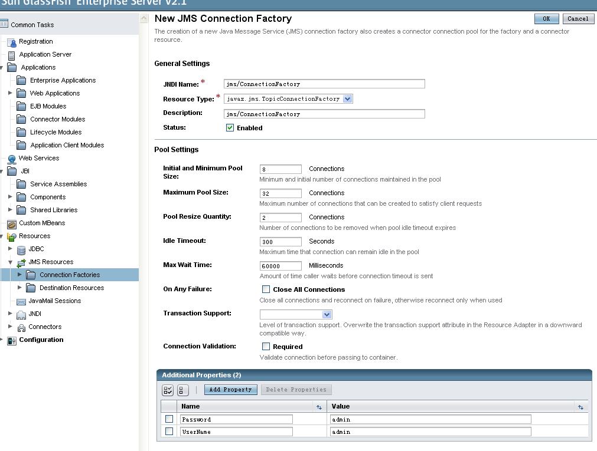Viewport: 597px width, 451px height.
Task: Expand the Connection Factories tree node
Action: 19,274
